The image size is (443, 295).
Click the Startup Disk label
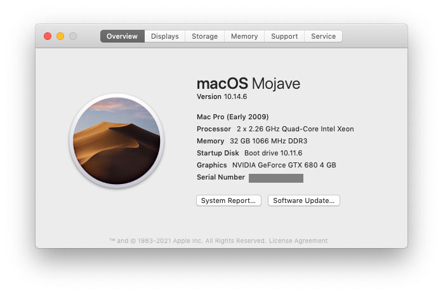pos(218,153)
